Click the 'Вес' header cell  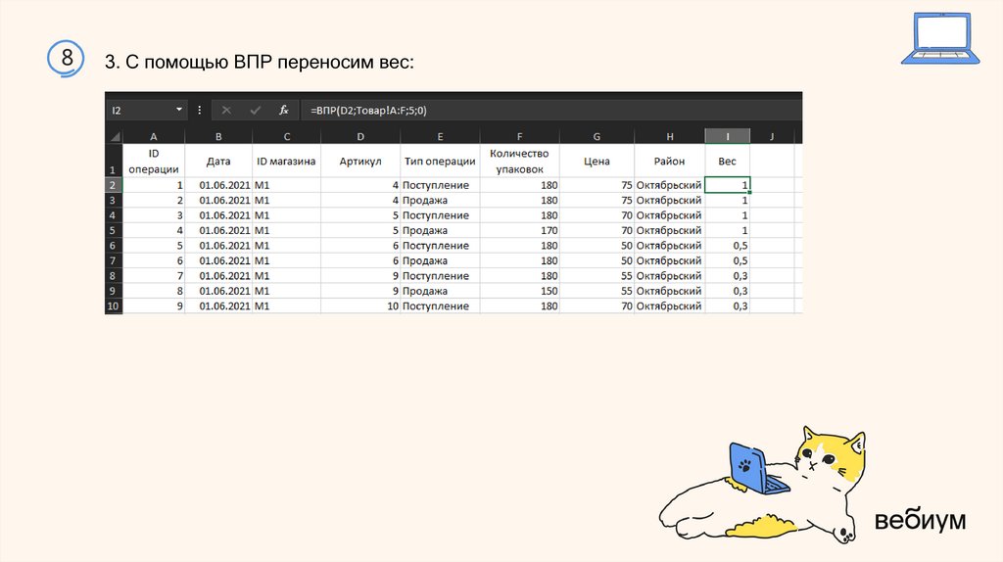[x=728, y=161]
